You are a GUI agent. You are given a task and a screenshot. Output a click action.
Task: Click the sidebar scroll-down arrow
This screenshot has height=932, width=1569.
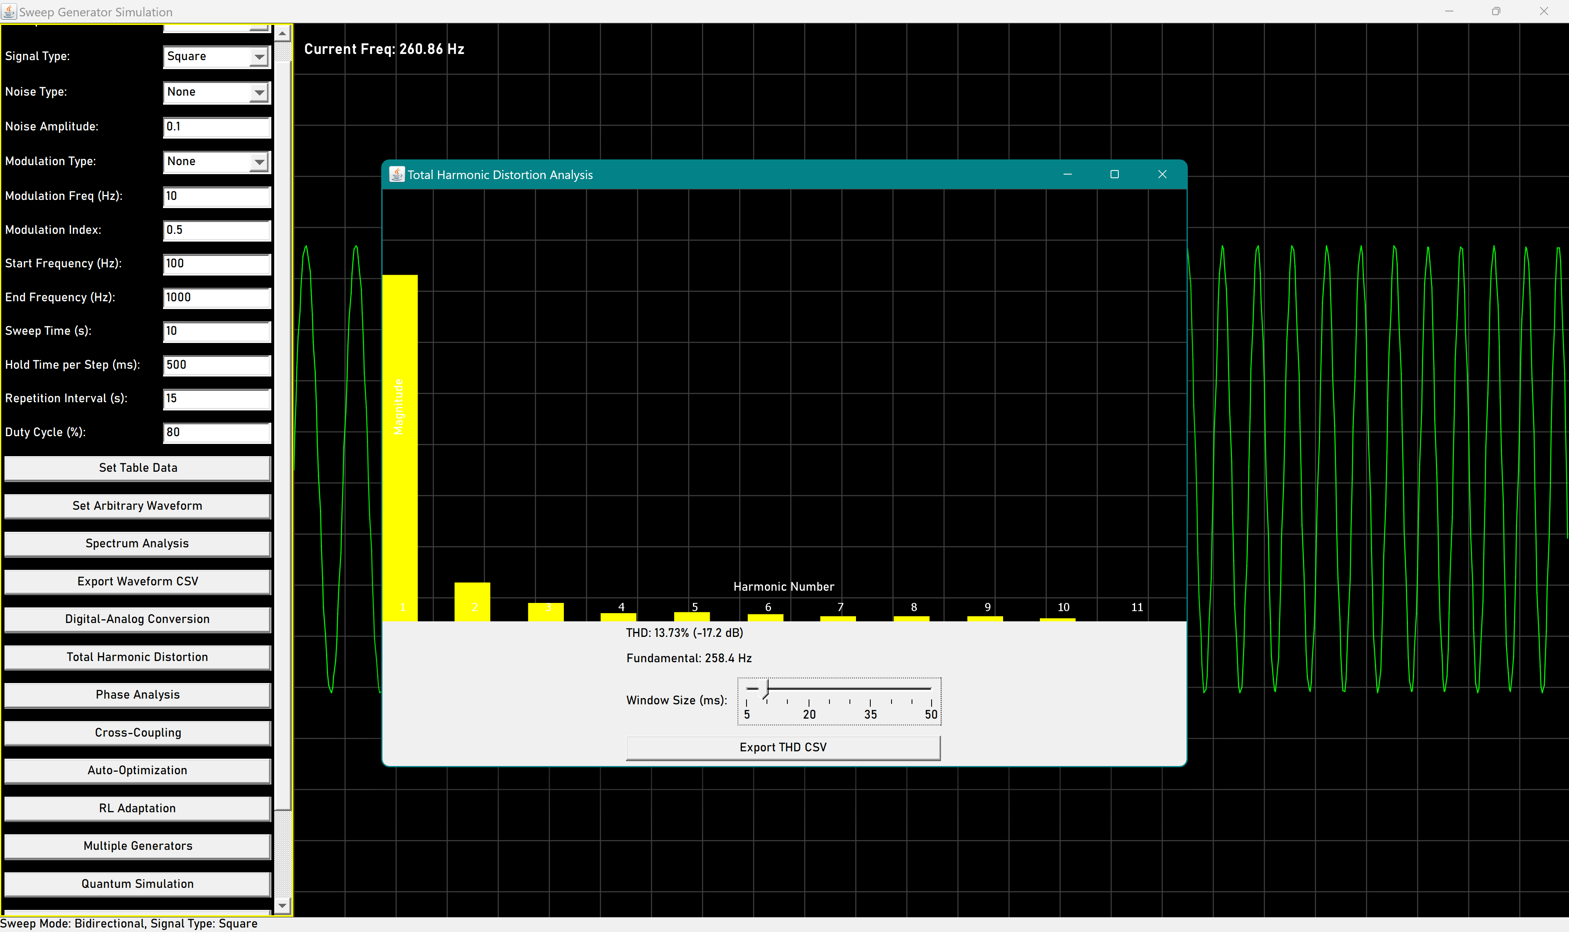click(282, 905)
